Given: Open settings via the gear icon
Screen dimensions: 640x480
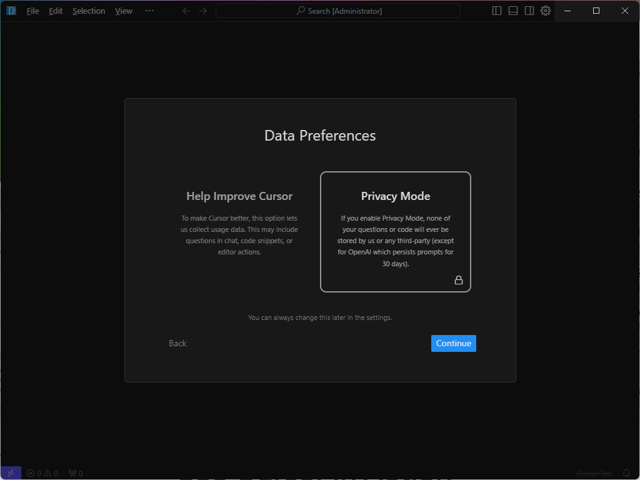Looking at the screenshot, I should [x=546, y=11].
